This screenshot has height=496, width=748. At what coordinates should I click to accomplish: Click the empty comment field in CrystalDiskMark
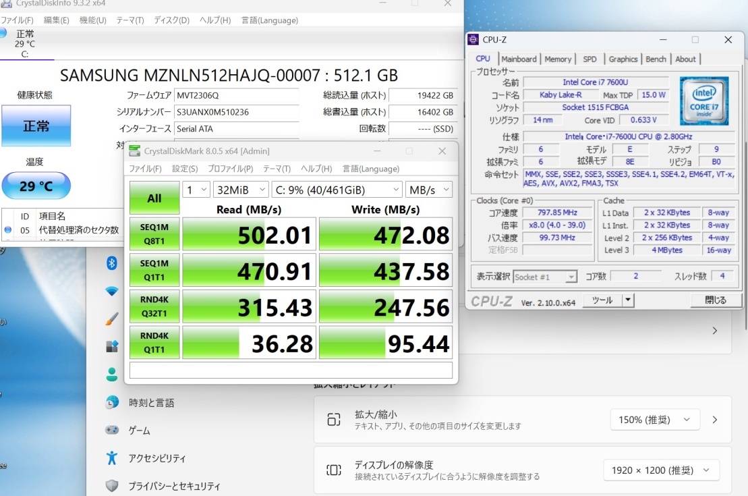tap(291, 370)
